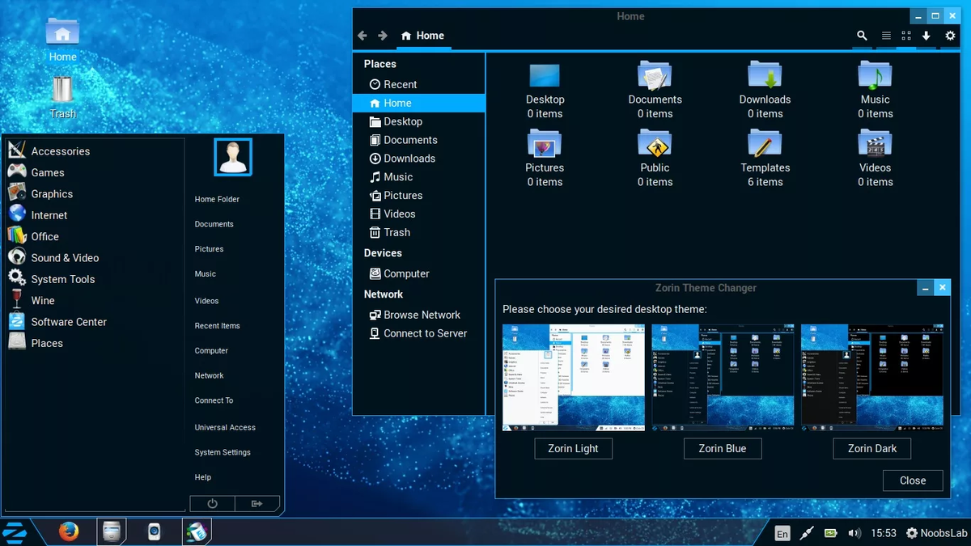Select Computer under Devices
971x546 pixels.
(418, 274)
